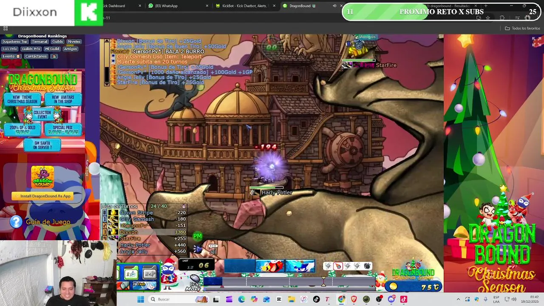544x306 pixels.
Task: Click the gold coin balance icon
Action: pos(393,287)
